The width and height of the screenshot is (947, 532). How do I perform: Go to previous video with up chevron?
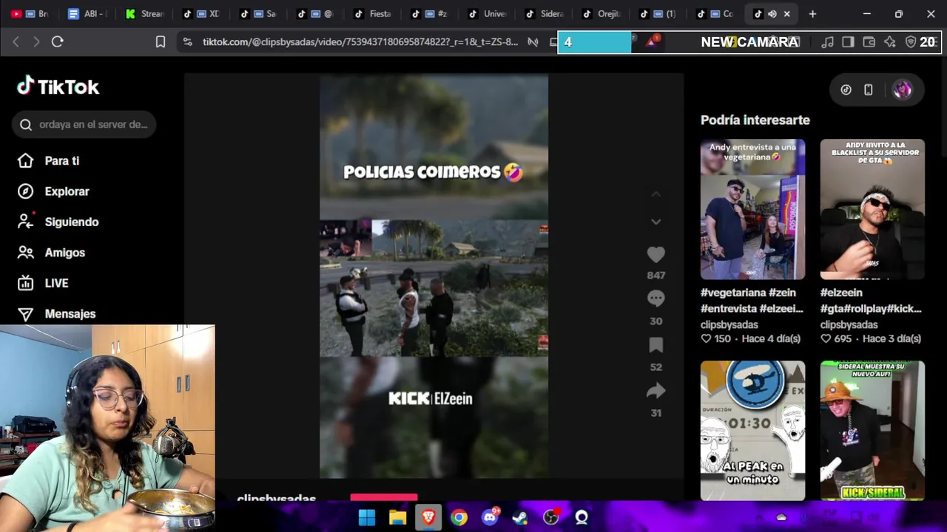(x=656, y=194)
